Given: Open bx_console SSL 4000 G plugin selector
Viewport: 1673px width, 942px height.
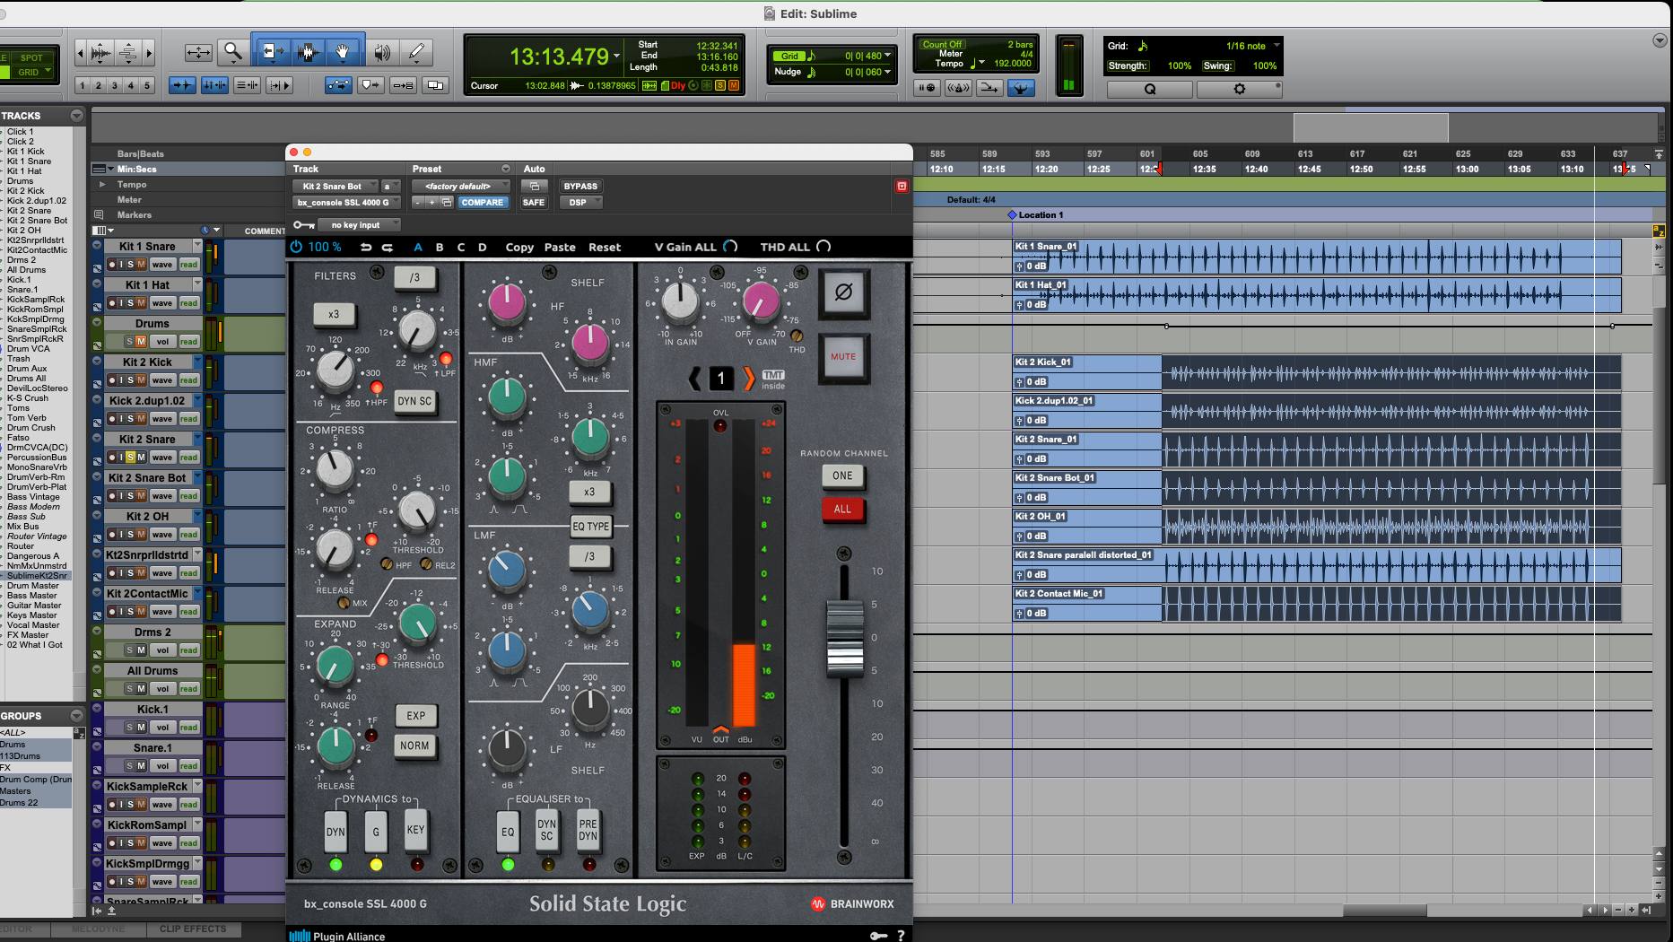Looking at the screenshot, I should coord(346,202).
